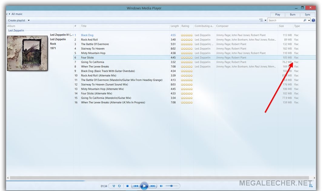Open the Sync tab
The width and height of the screenshot is (322, 191).
[307, 14]
